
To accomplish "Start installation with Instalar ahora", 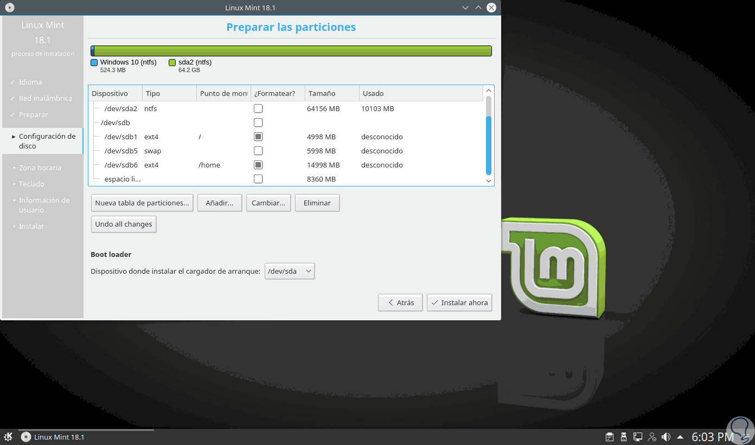I will [x=459, y=302].
